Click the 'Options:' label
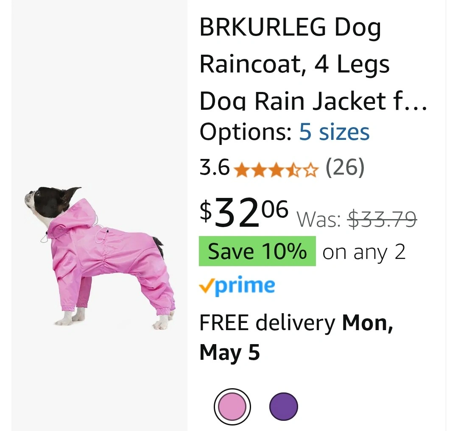 point(246,132)
